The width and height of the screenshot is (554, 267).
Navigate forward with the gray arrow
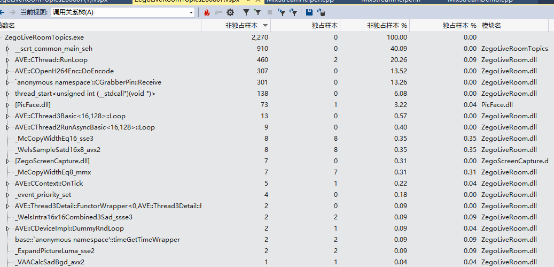pyautogui.click(x=12, y=13)
